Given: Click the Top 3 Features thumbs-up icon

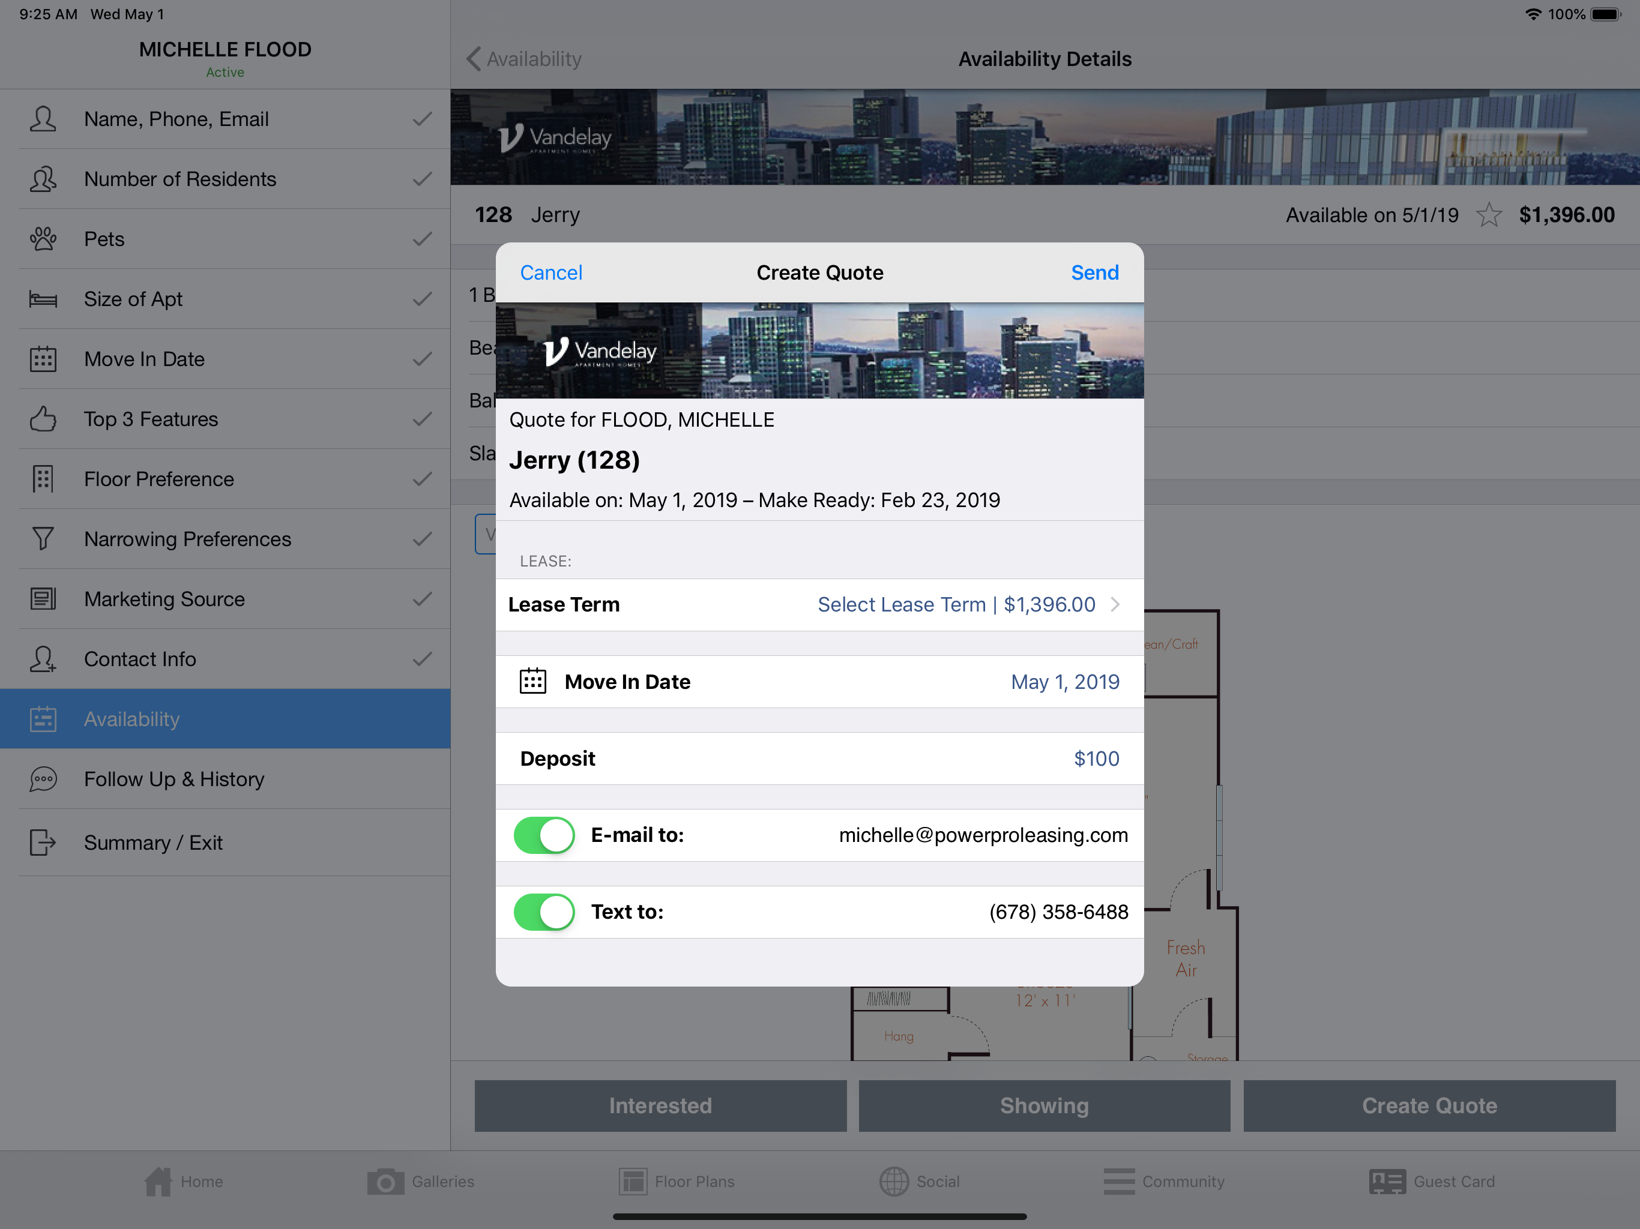Looking at the screenshot, I should 43,419.
